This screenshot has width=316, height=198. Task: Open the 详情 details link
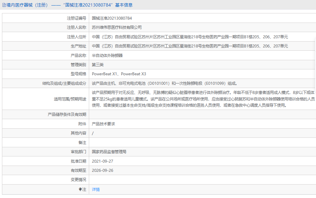tap(96, 189)
